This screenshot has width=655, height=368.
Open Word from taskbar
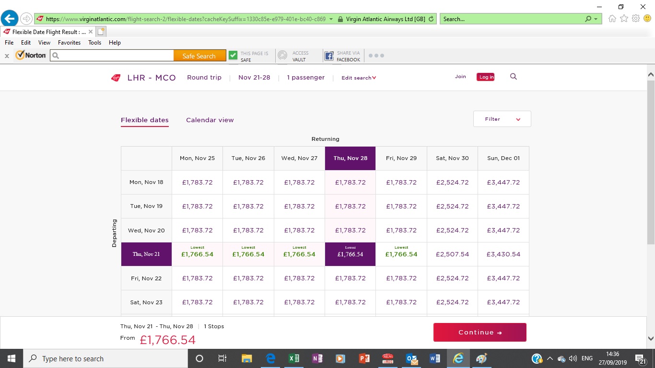[434, 358]
